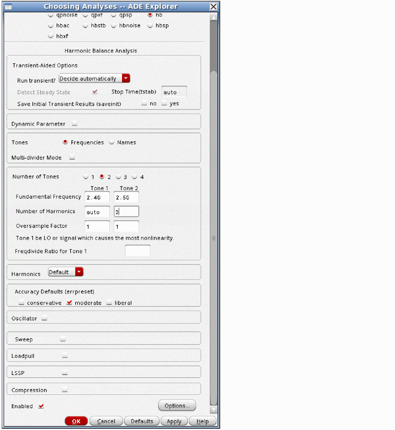The height and width of the screenshot is (430, 395).
Task: Edit Tone 1 Fundamental Frequency field
Action: point(97,197)
